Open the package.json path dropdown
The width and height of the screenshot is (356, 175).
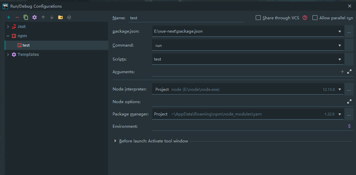tap(340, 32)
